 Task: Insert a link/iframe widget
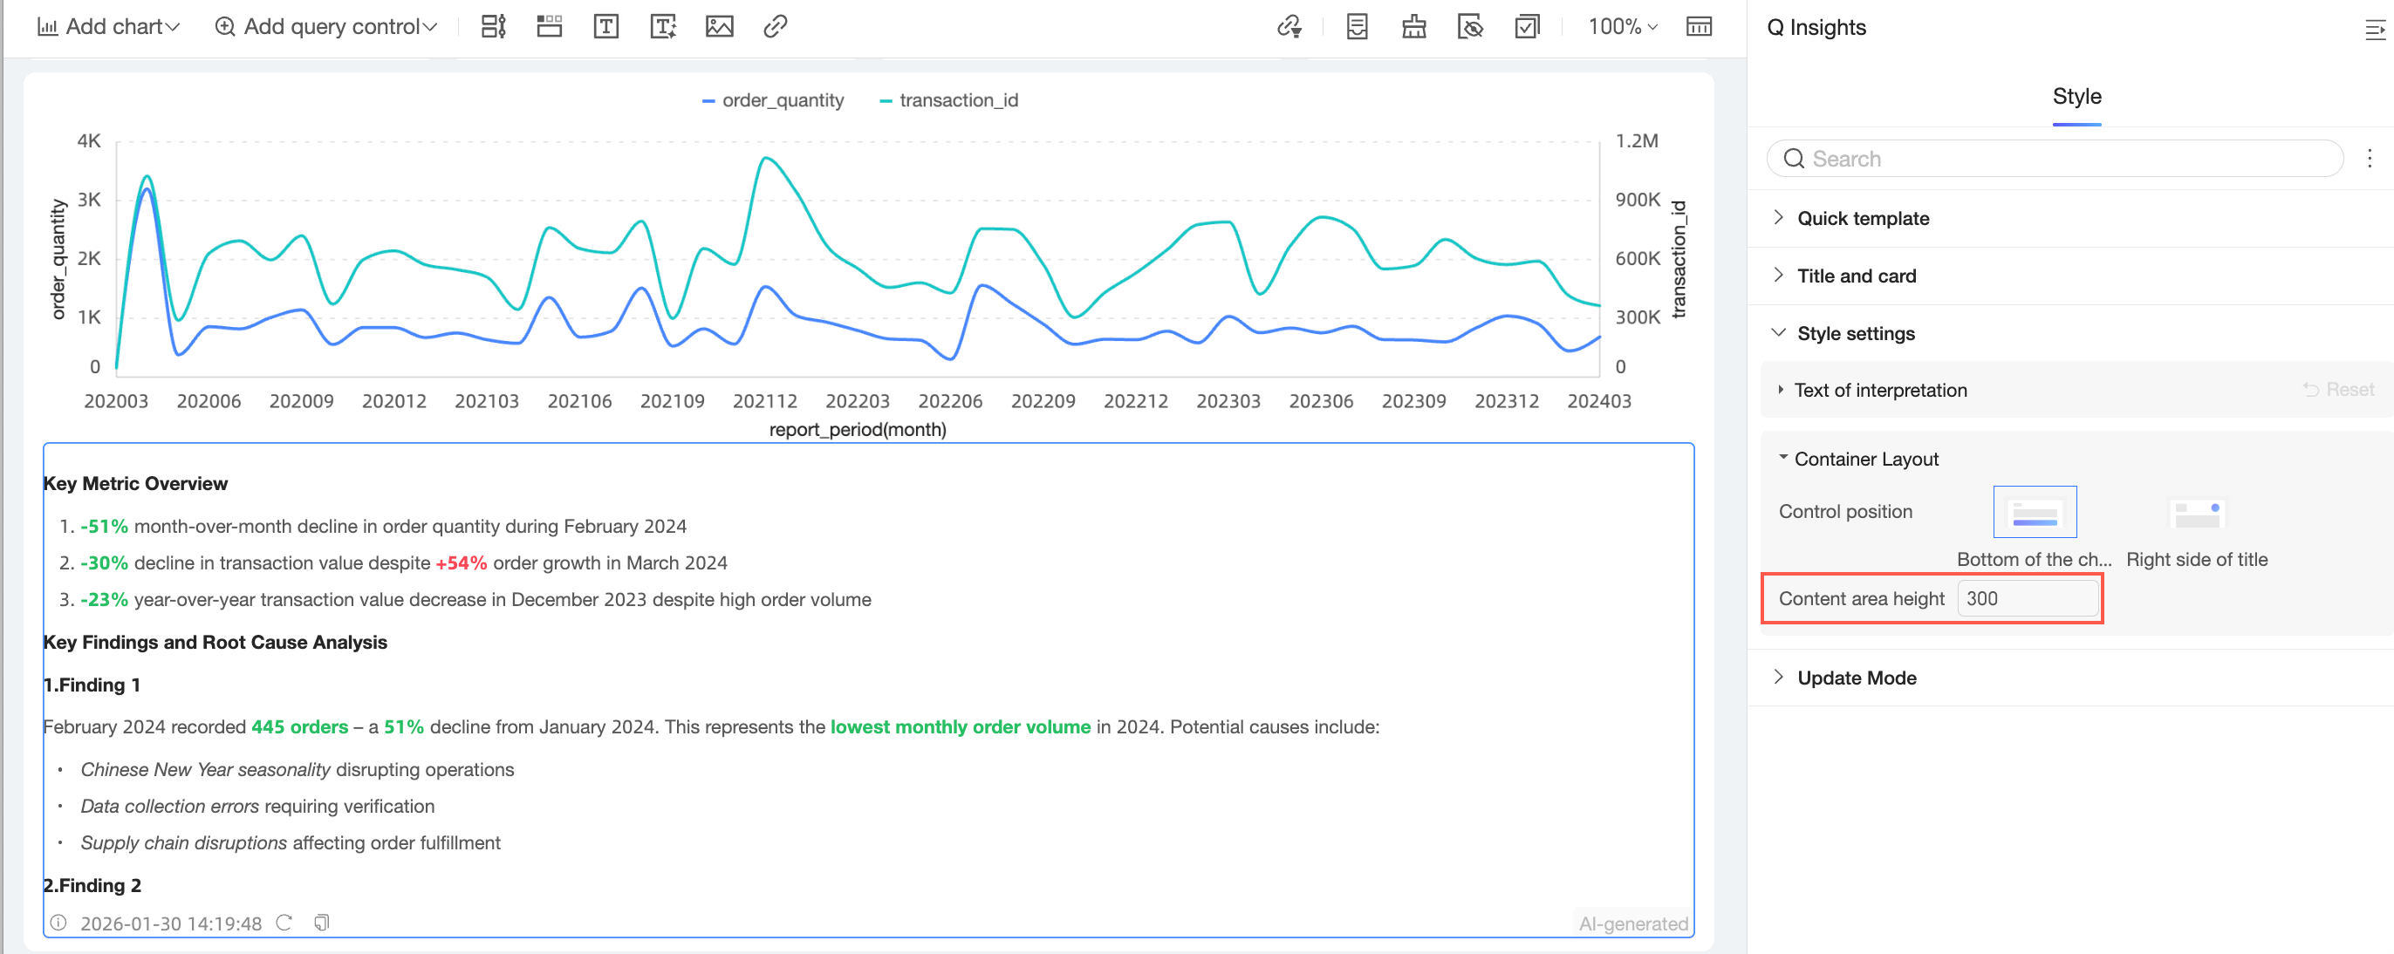775,27
